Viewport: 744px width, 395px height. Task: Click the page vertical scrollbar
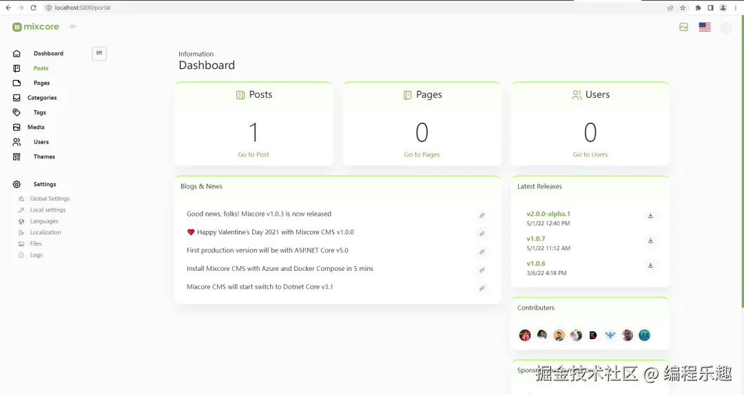point(742,161)
